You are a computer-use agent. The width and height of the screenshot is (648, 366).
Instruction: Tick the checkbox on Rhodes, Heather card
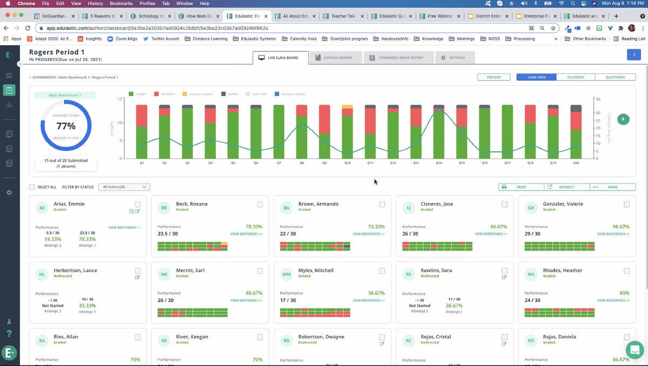click(626, 270)
